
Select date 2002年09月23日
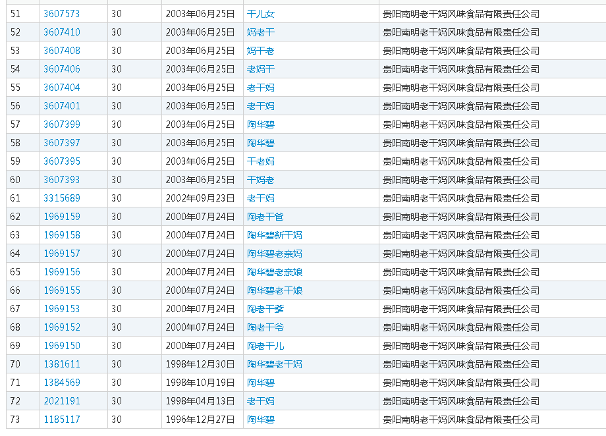[x=200, y=198]
